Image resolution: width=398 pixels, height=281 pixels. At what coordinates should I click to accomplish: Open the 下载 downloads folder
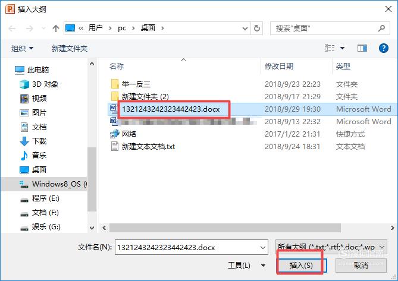(x=33, y=141)
